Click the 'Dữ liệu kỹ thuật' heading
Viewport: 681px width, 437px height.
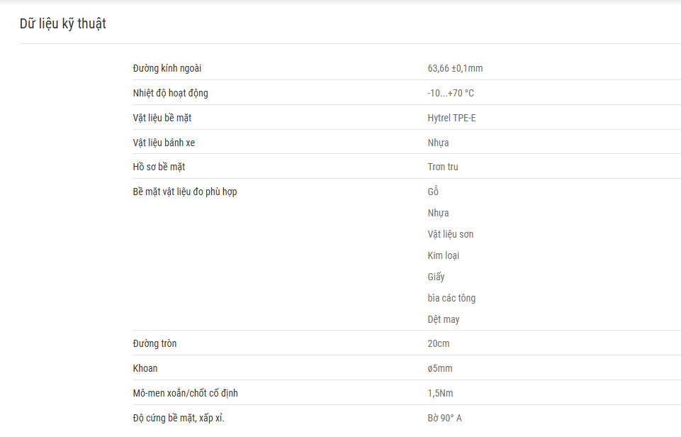point(63,23)
